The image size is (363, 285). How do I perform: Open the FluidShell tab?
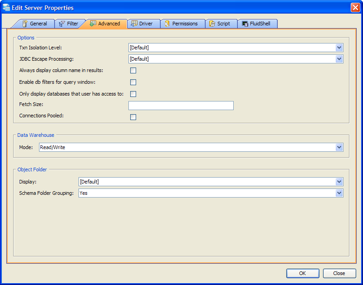click(258, 24)
